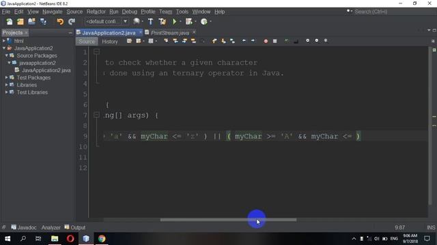Viewport: 437px width, 245px height.
Task: Click the horizontal scrollbar thumb in editor
Action: [x=228, y=220]
